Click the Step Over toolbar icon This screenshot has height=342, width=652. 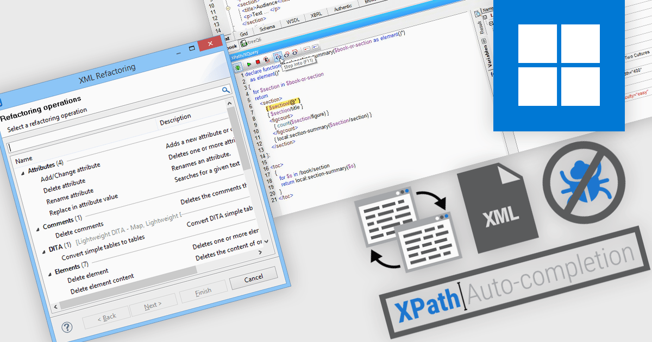pyautogui.click(x=286, y=54)
